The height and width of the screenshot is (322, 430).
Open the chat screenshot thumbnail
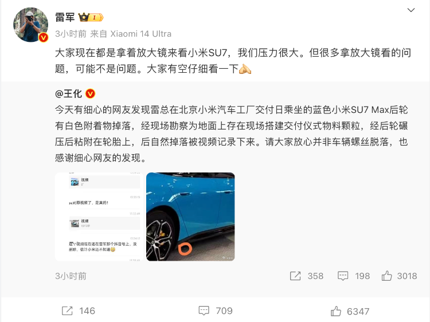click(x=99, y=217)
